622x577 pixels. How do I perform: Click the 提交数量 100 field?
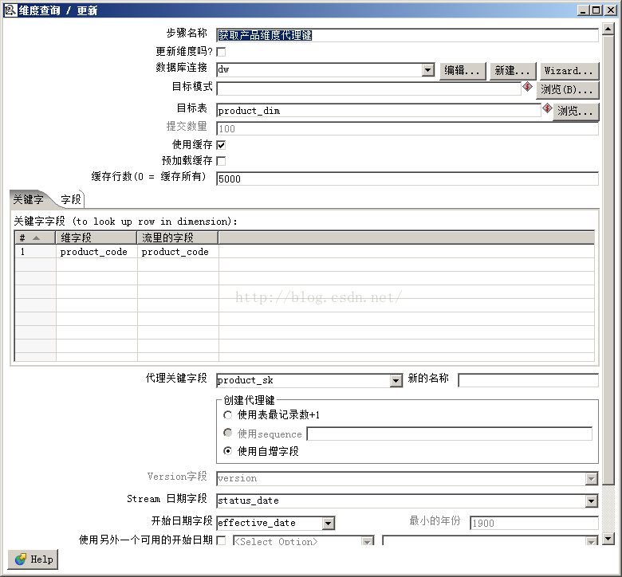[x=407, y=128]
